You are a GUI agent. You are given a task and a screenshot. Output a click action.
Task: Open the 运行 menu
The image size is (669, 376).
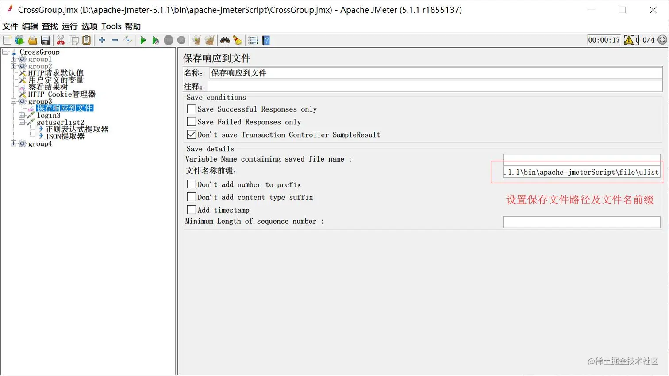(x=69, y=26)
